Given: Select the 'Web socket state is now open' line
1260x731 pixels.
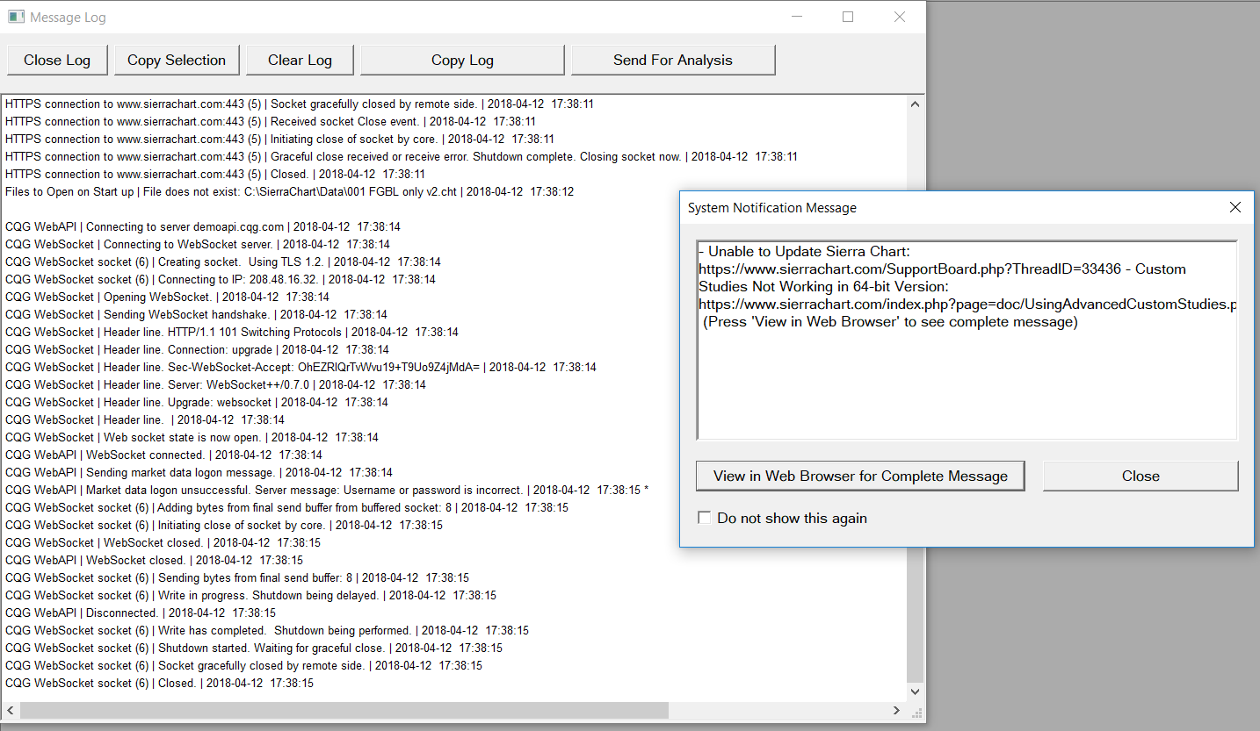Looking at the screenshot, I should pyautogui.click(x=192, y=437).
